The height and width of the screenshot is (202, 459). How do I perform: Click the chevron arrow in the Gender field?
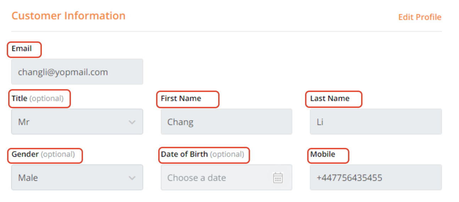[132, 178]
